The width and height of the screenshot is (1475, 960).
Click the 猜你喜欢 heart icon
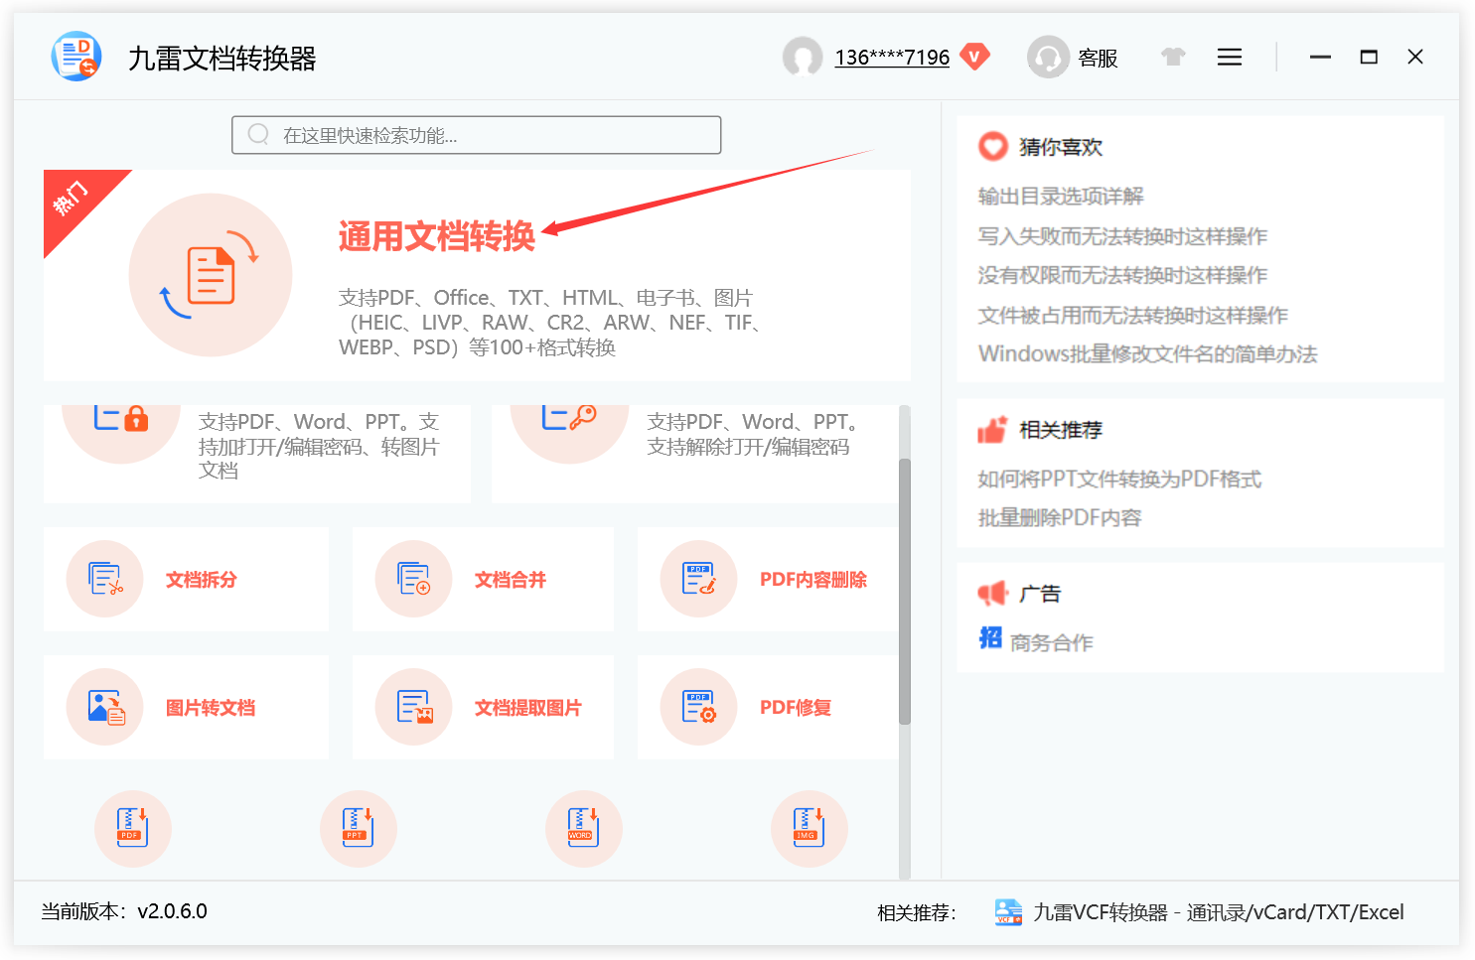(993, 146)
